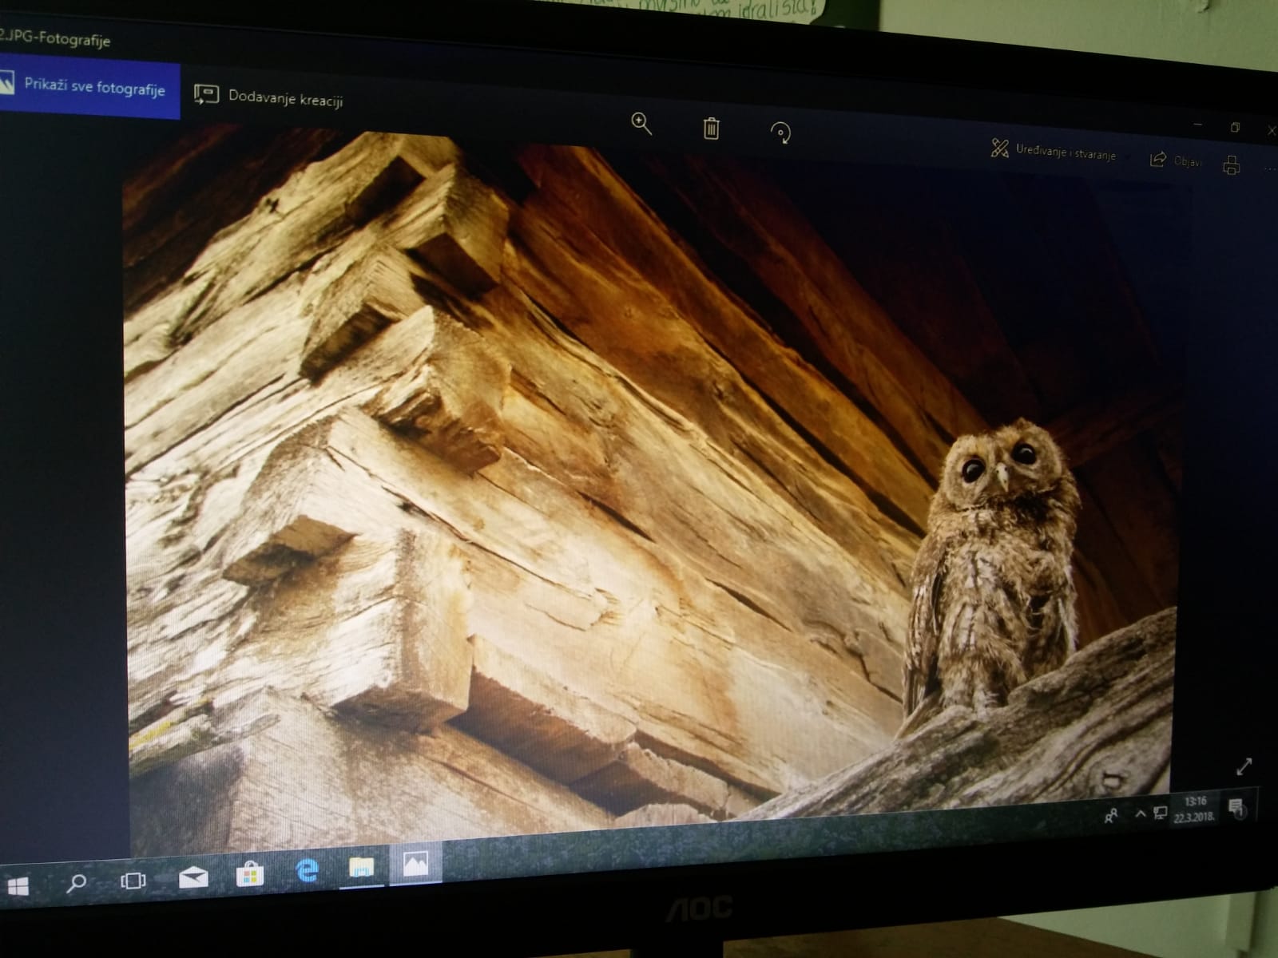Viewport: 1278px width, 958px height.
Task: Open clock showing 13:16 22.3.2018.
Action: click(1195, 810)
